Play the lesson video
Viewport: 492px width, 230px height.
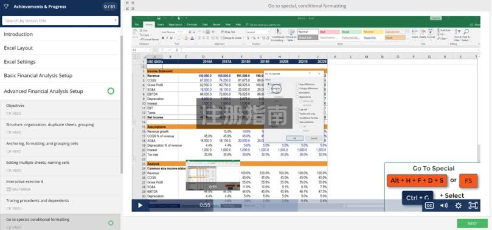coord(140,205)
